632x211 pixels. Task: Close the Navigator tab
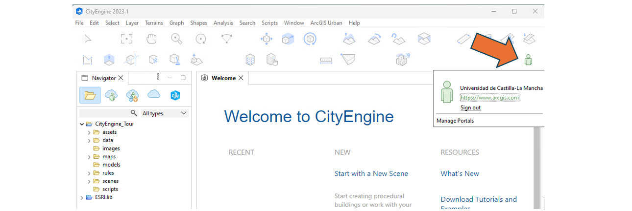pyautogui.click(x=121, y=78)
